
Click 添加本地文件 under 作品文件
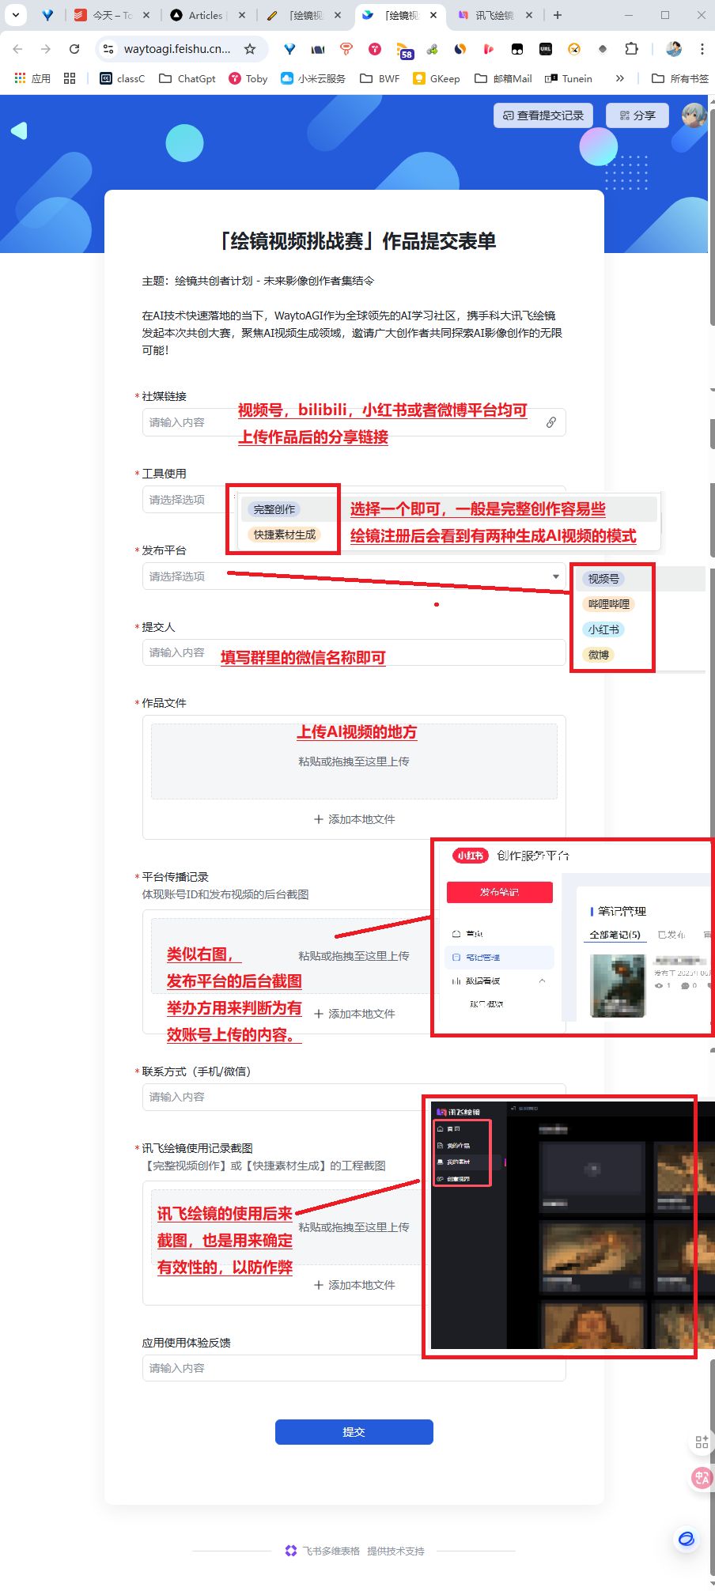pos(354,819)
